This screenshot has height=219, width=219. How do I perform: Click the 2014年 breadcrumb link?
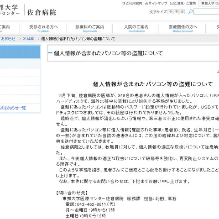point(28,39)
